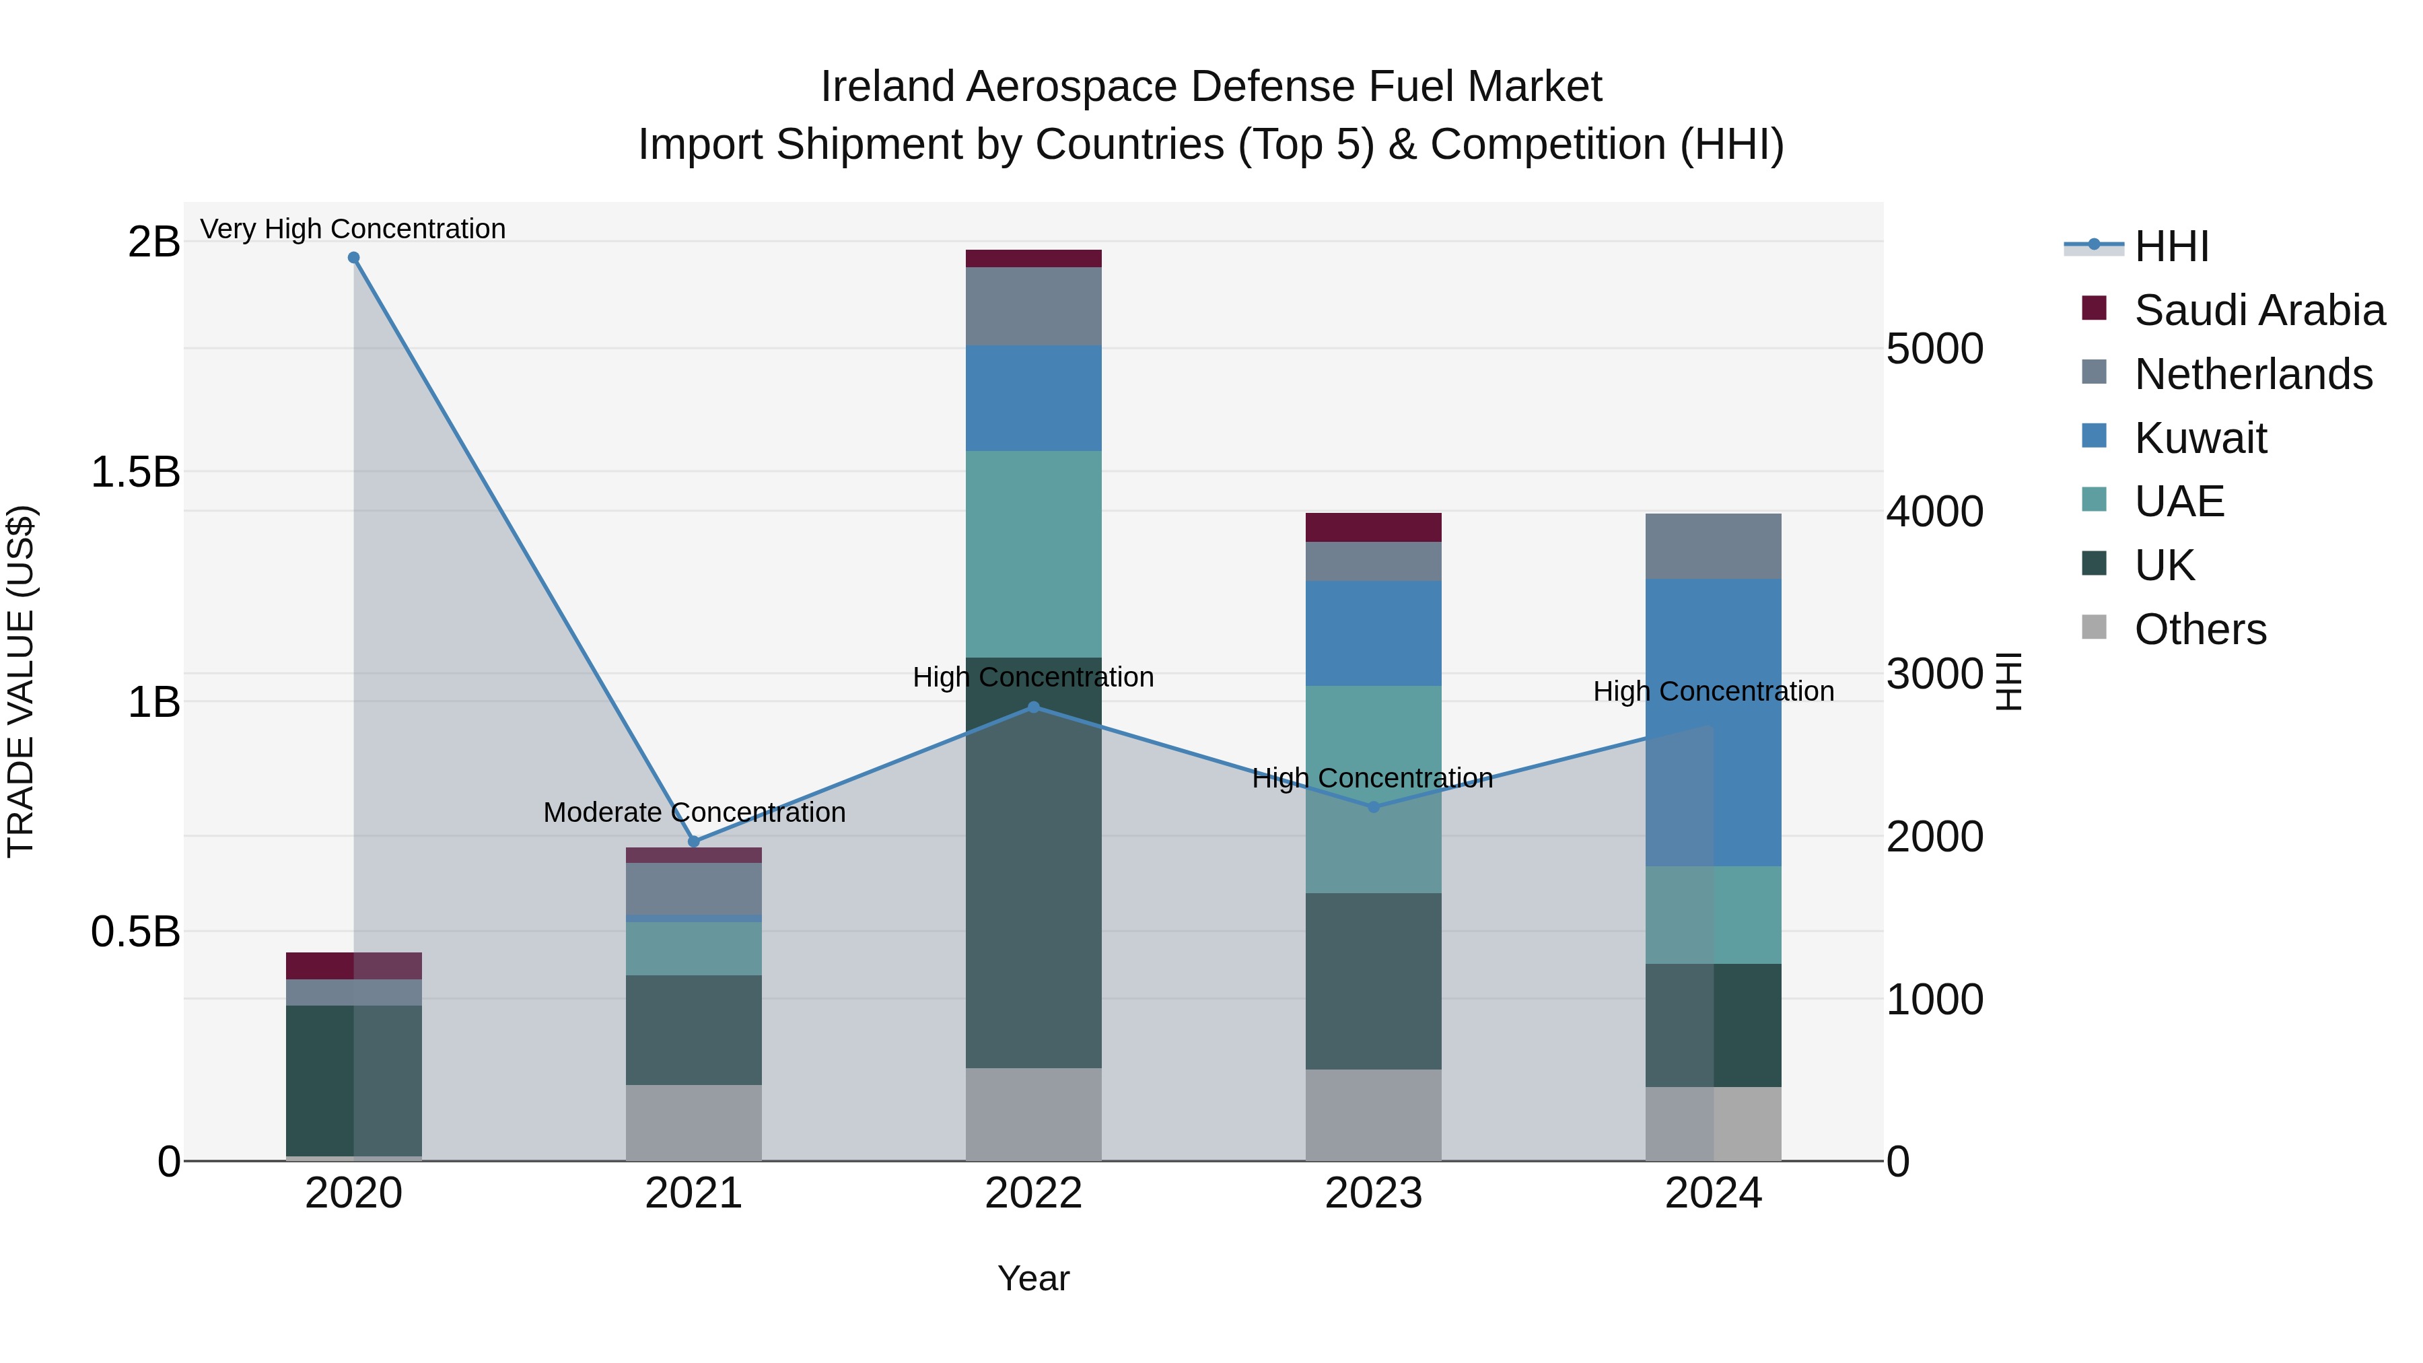2423x1363 pixels.
Task: Click the Others legend color swatch
Action: pos(2094,627)
